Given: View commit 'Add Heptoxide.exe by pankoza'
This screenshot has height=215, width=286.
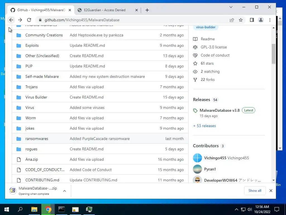Looking at the screenshot, I should (96, 35).
